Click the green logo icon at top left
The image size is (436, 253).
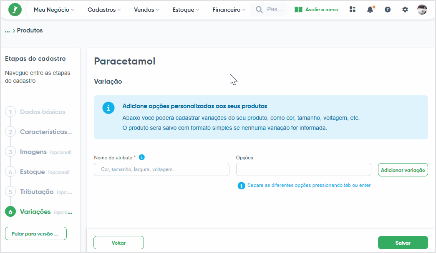(x=15, y=10)
